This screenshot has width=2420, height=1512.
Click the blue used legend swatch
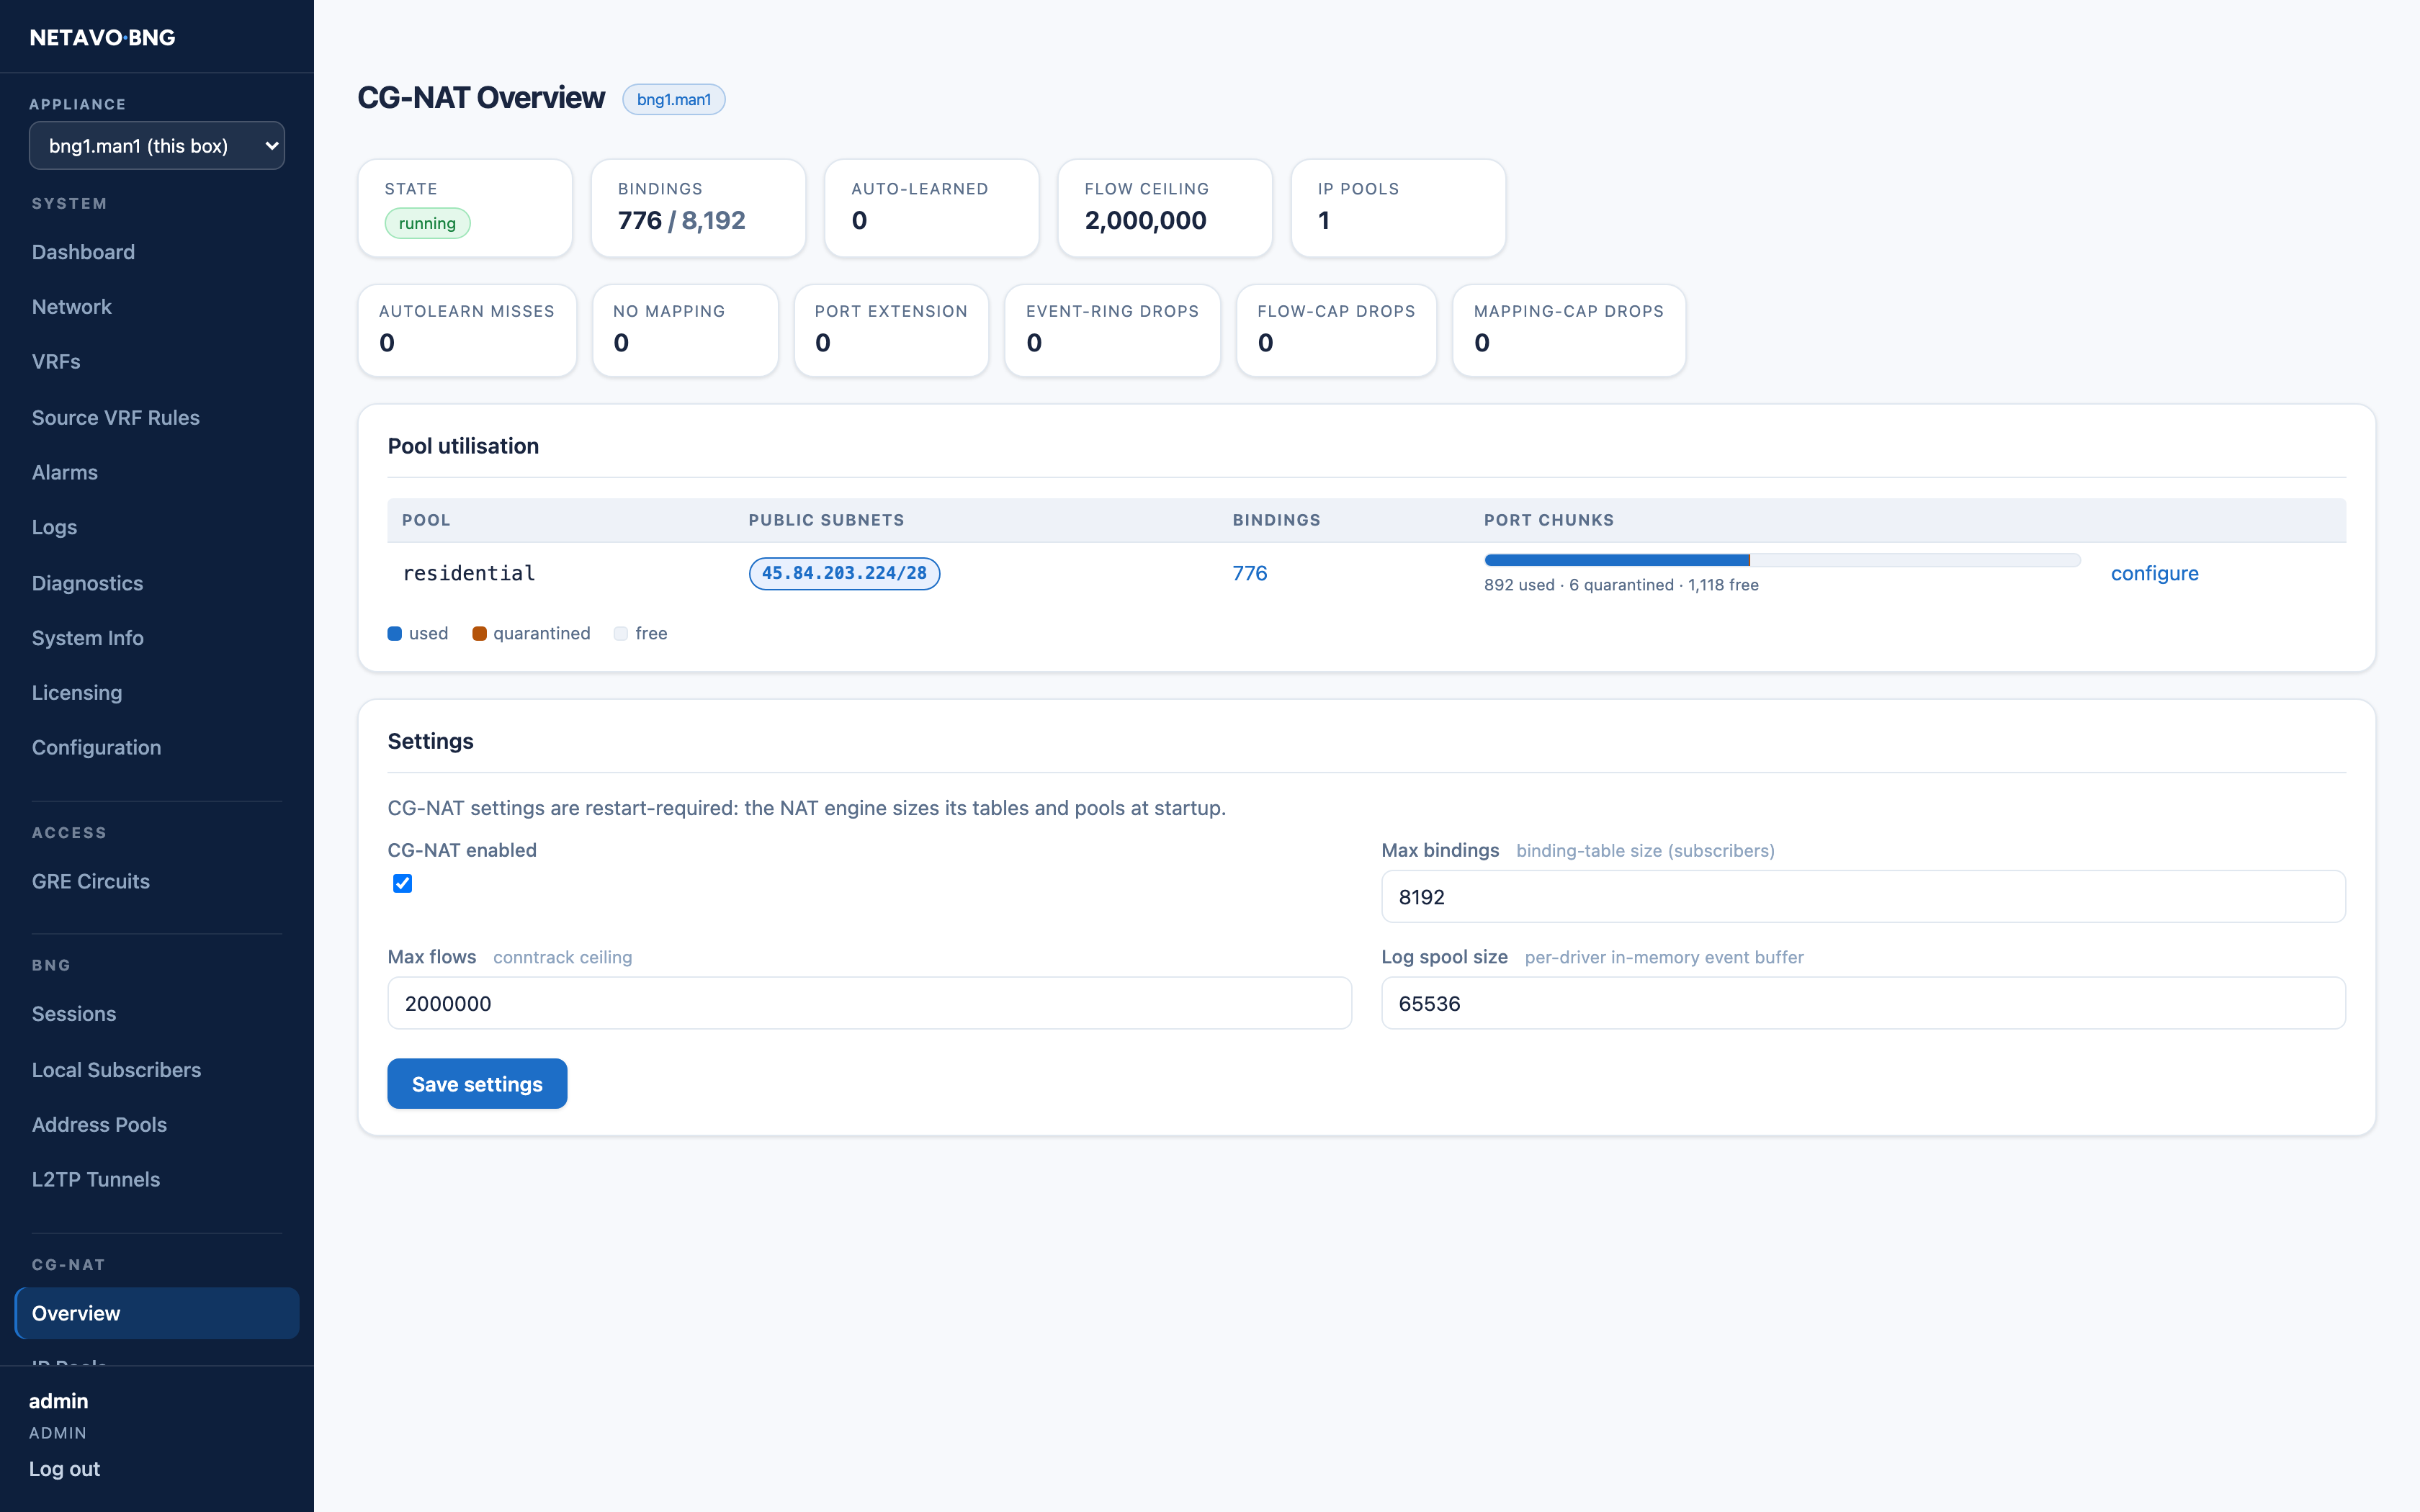click(394, 633)
